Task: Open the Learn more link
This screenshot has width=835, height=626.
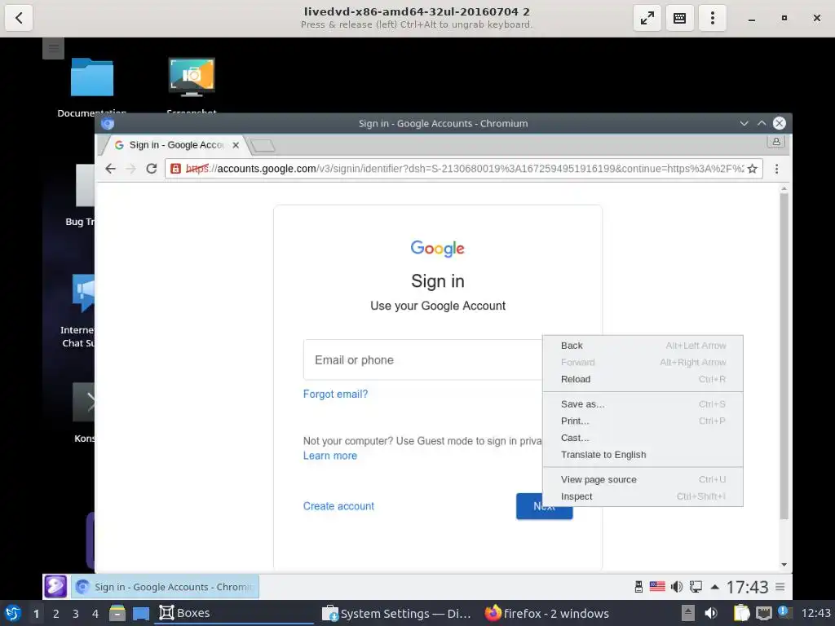Action: click(x=330, y=456)
